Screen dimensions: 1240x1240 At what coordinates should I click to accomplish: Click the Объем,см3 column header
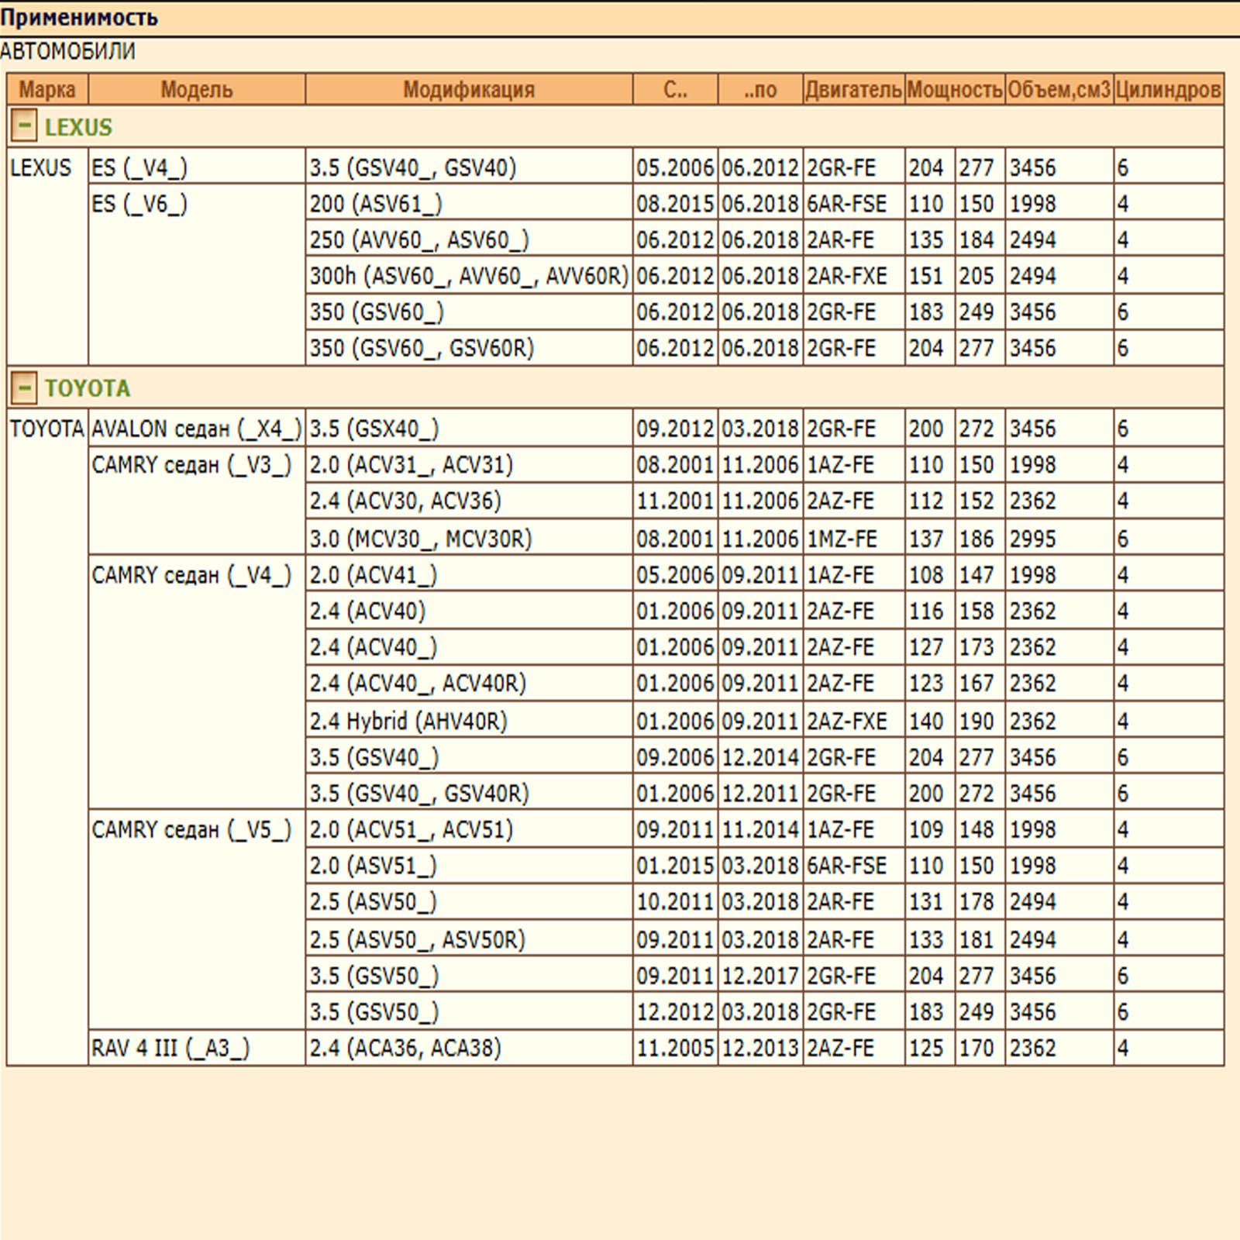1059,90
